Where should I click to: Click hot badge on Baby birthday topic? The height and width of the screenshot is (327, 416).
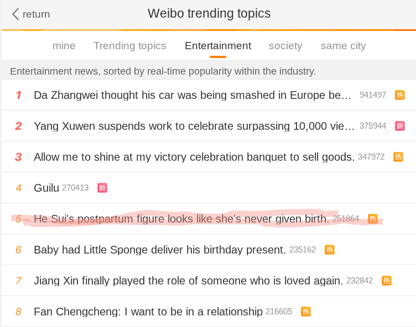coord(329,250)
